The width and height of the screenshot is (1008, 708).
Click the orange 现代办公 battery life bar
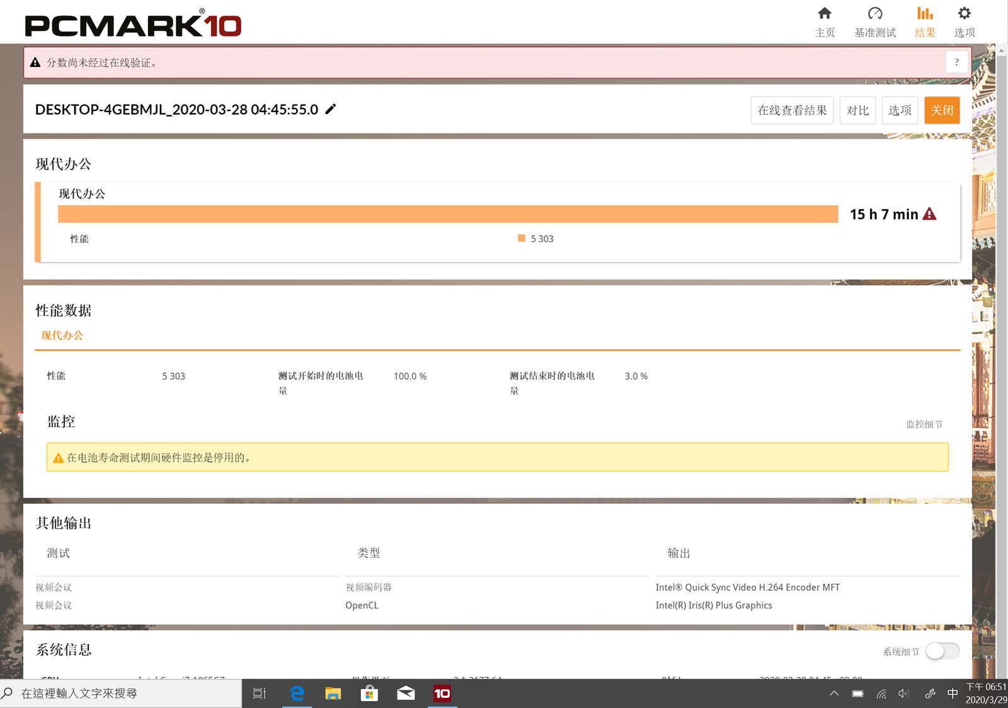tap(447, 214)
